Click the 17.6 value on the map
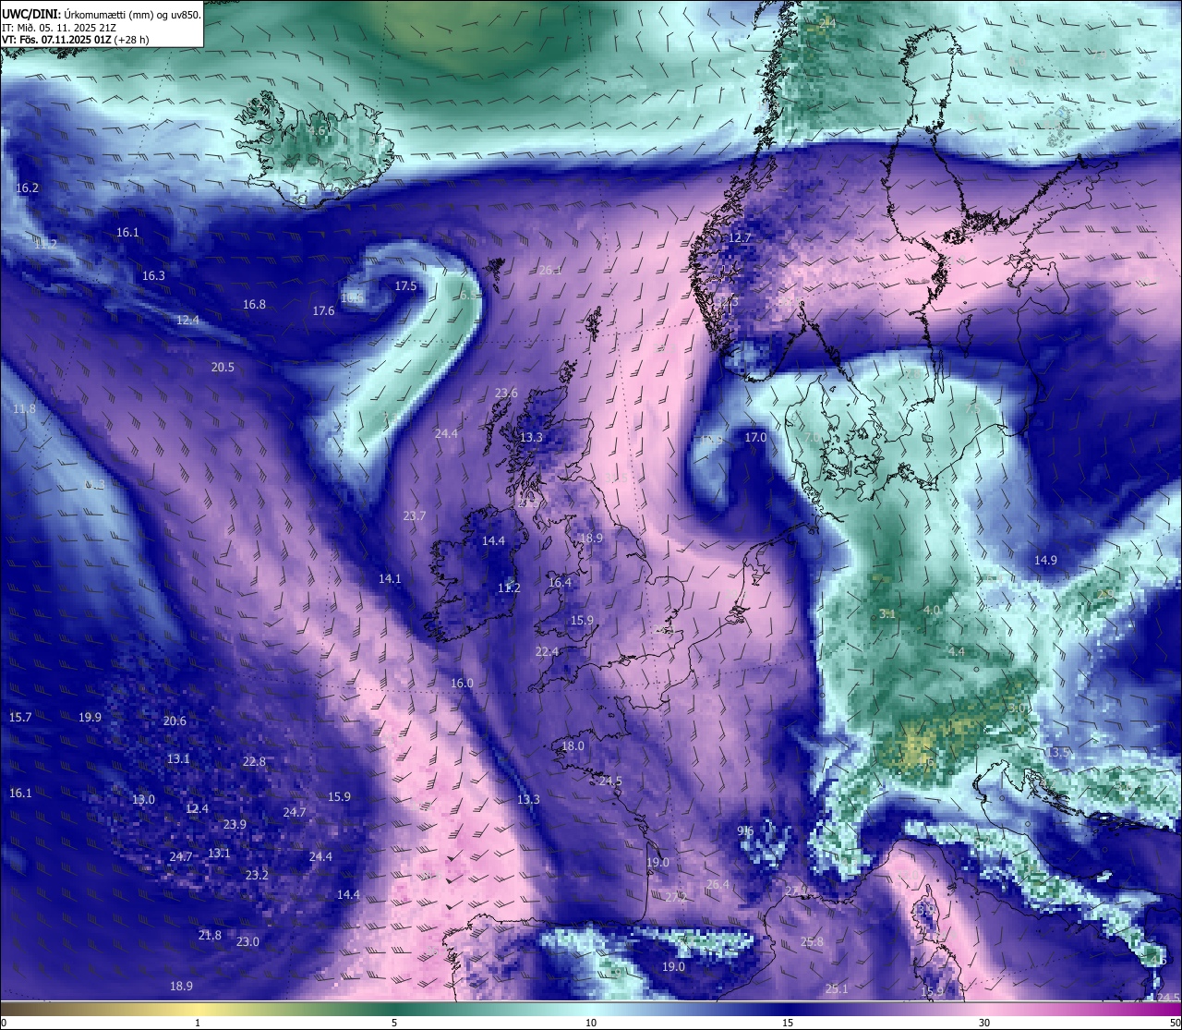 (x=323, y=311)
